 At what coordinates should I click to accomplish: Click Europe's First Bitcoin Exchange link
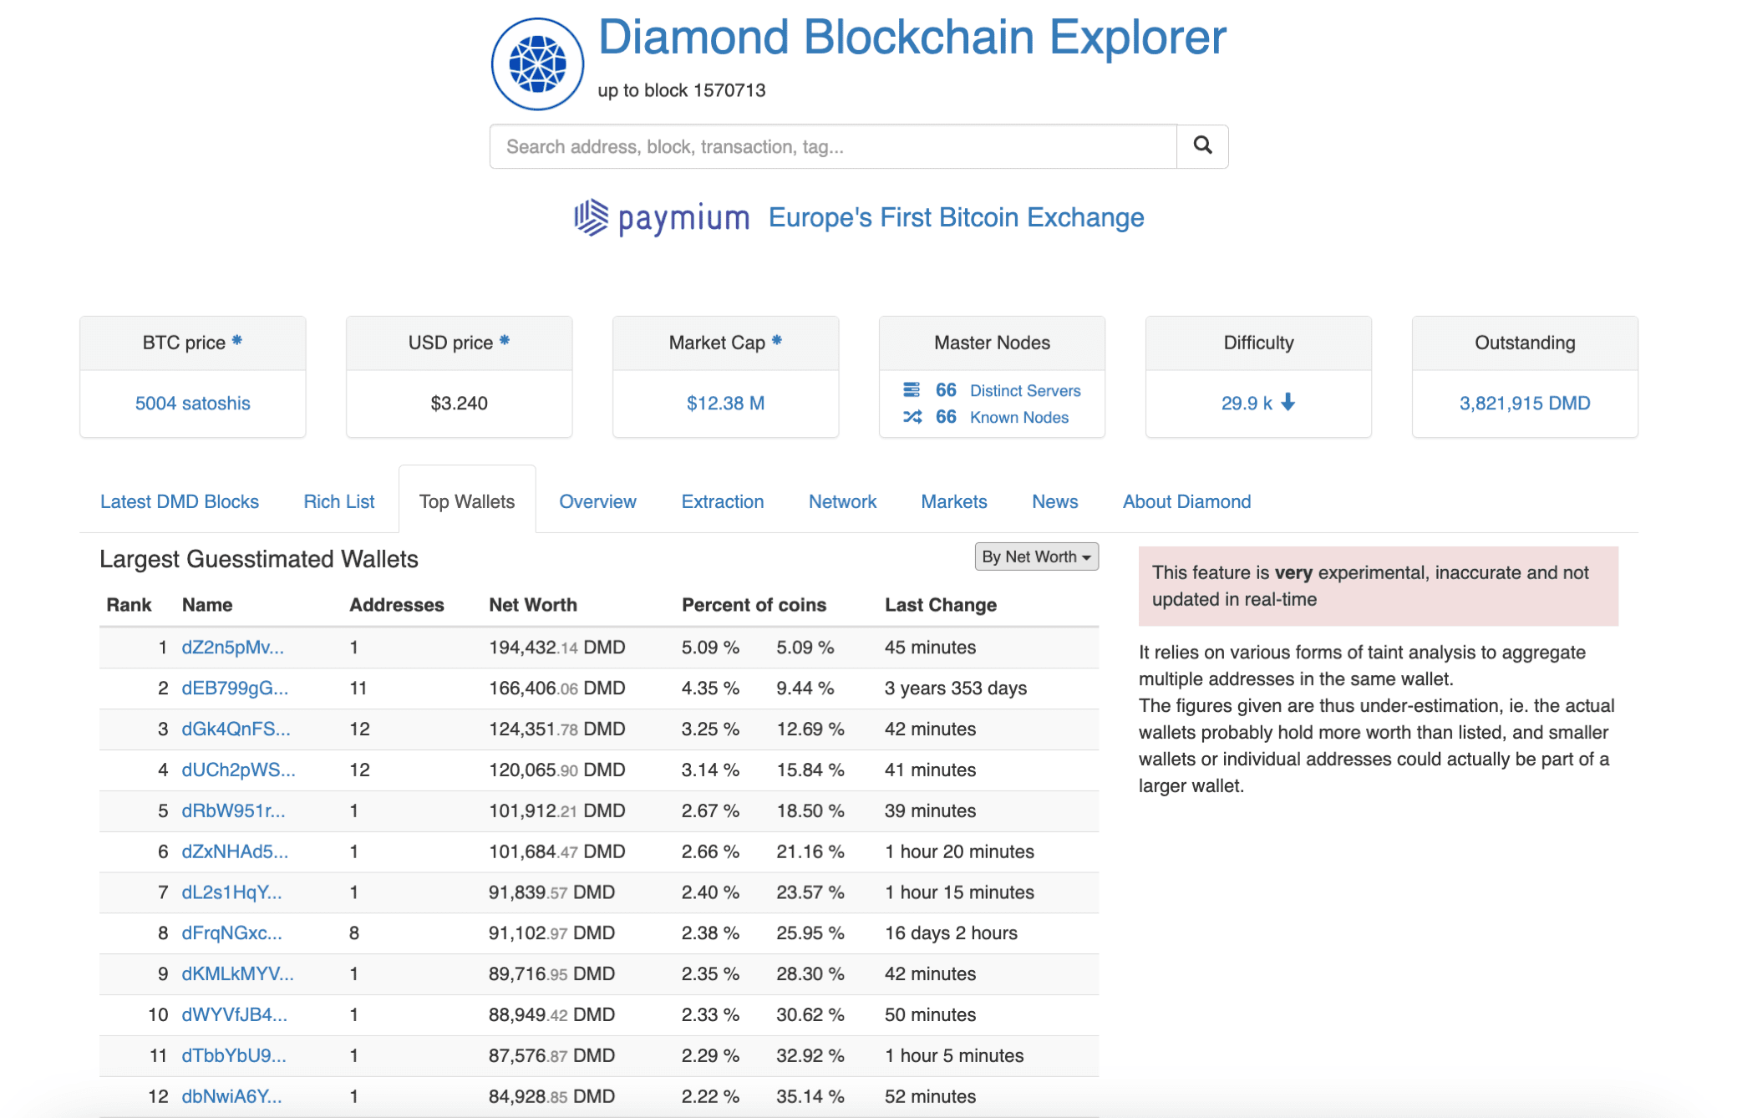956,217
